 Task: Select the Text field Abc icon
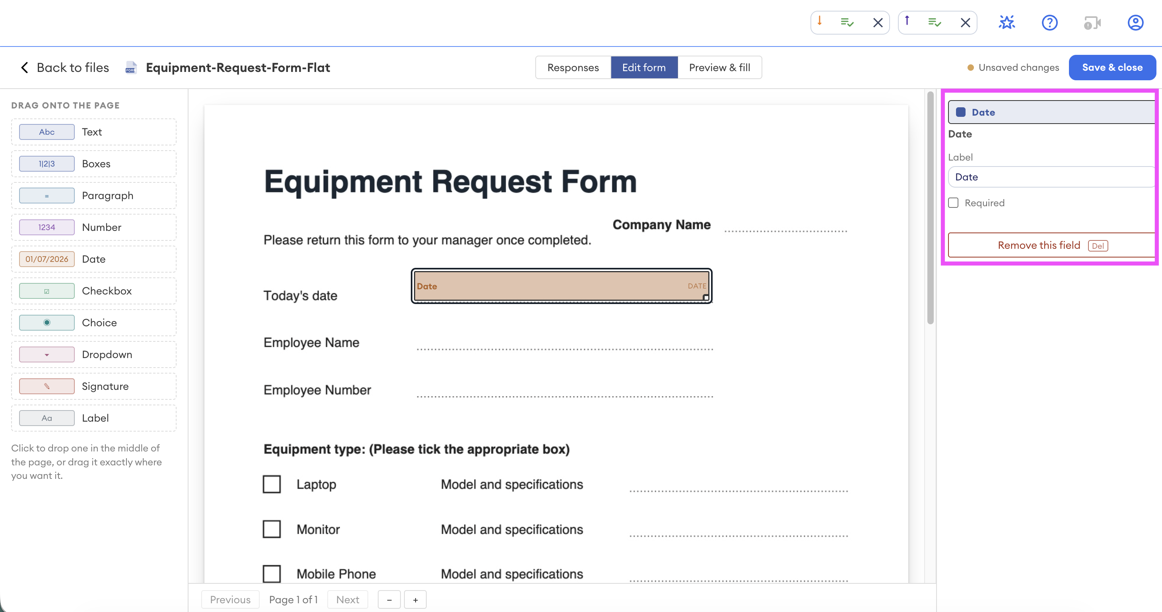pyautogui.click(x=47, y=132)
